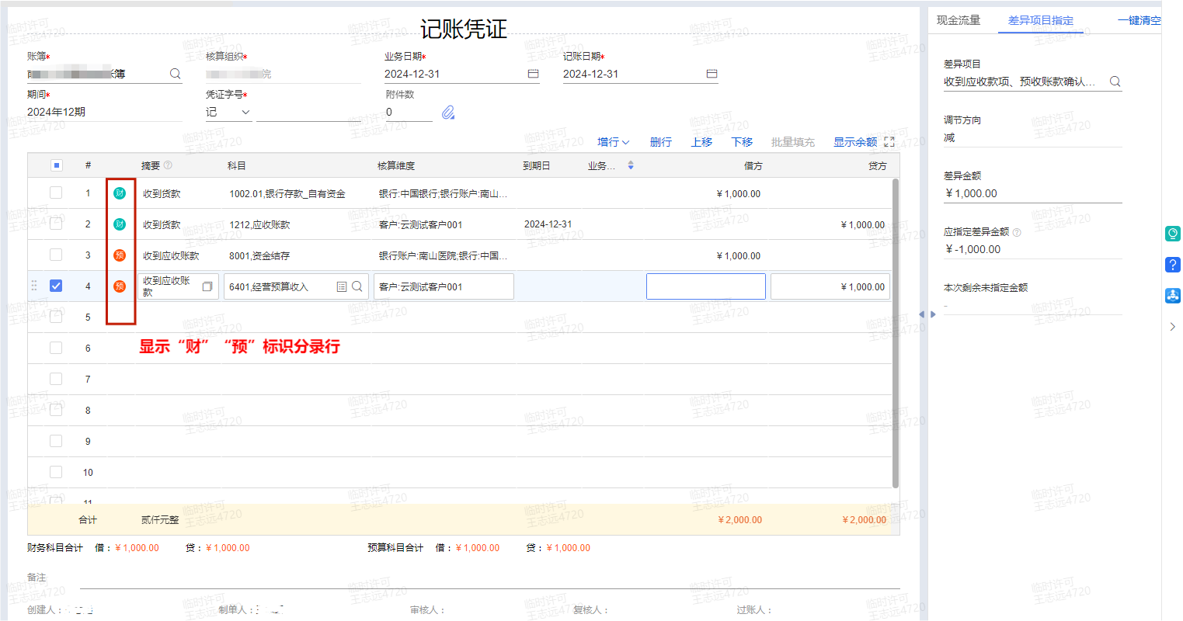This screenshot has height=621, width=1183.
Task: Check the row 9 checkbox
Action: (56, 441)
